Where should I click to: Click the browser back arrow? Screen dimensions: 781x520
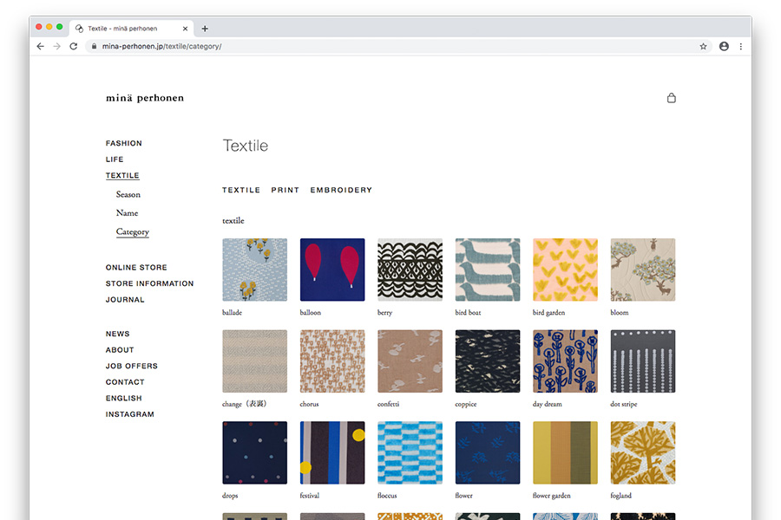click(x=40, y=46)
